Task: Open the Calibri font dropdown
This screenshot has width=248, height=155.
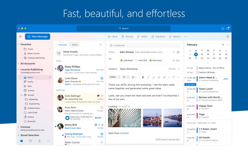Action: pos(115,77)
